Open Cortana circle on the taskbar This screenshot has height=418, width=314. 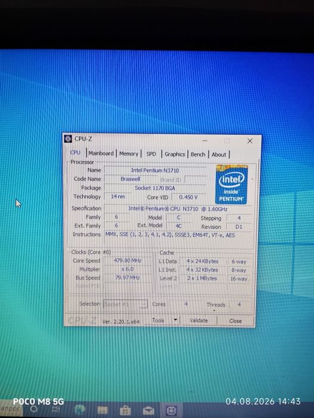(34, 408)
